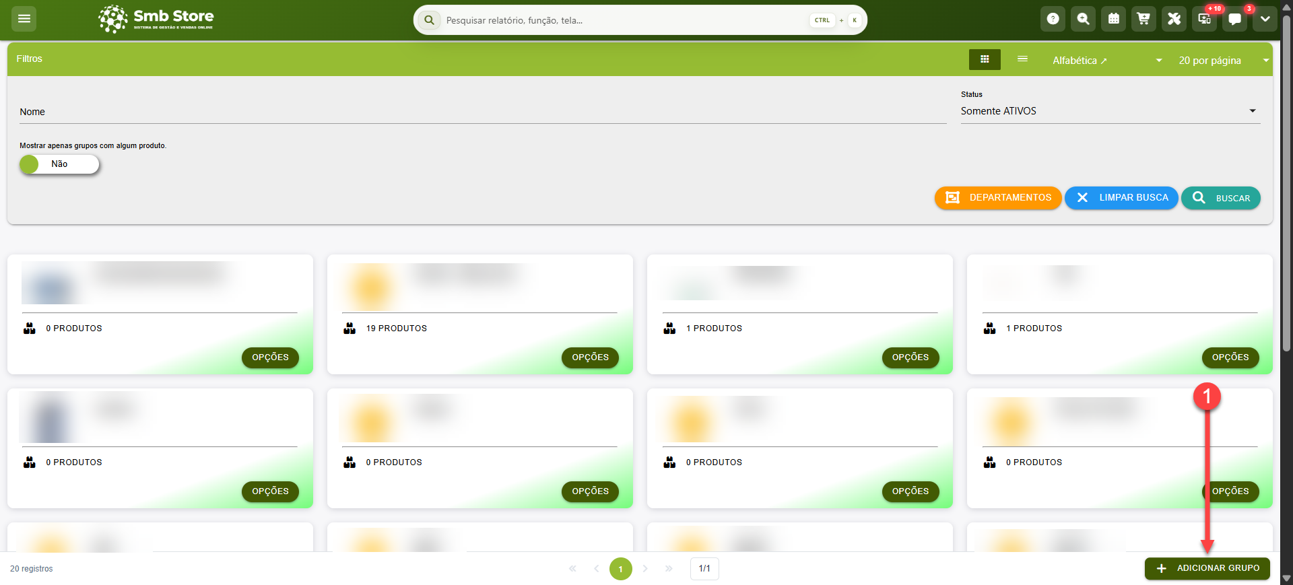Image resolution: width=1293 pixels, height=585 pixels.
Task: Click the '20 registros' count text
Action: (31, 569)
